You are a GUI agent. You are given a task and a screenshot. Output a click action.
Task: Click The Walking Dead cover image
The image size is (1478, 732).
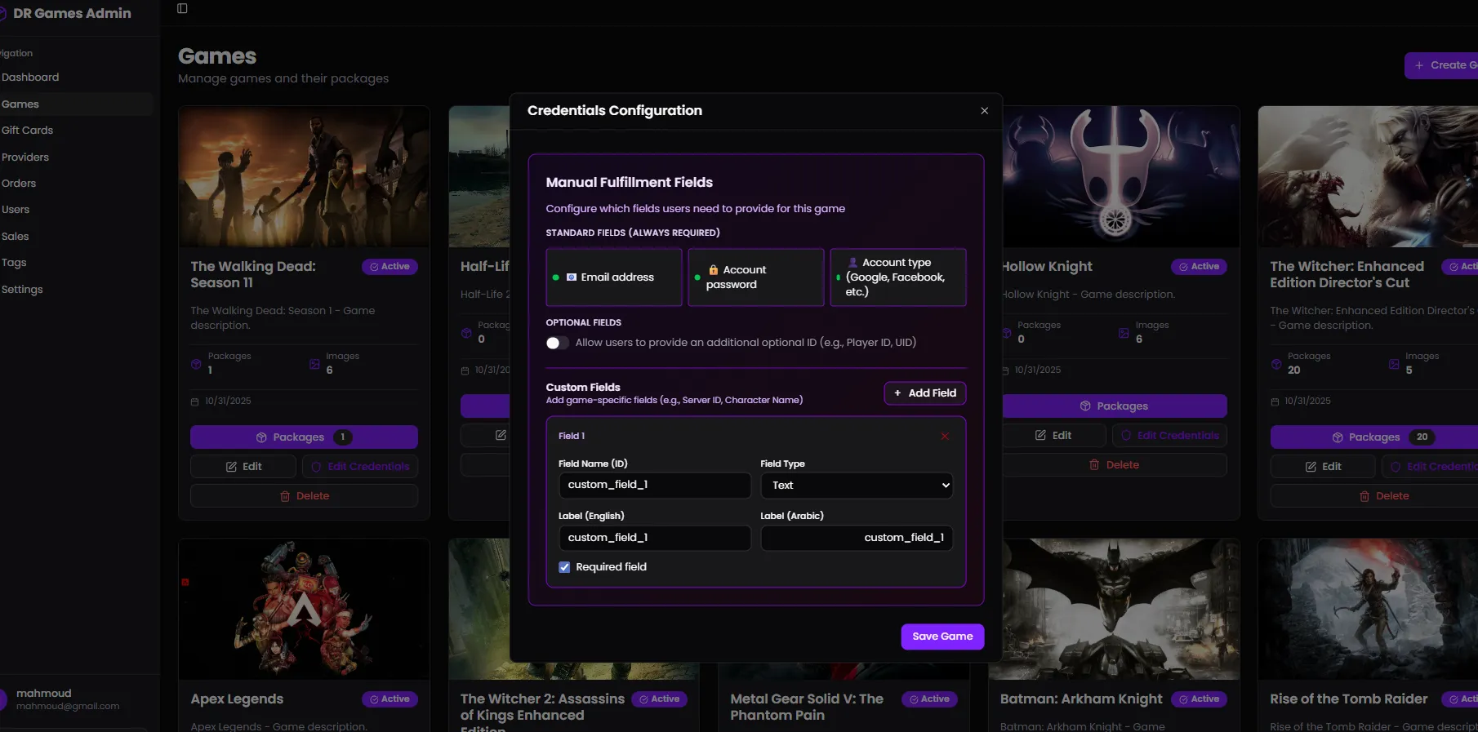point(304,176)
